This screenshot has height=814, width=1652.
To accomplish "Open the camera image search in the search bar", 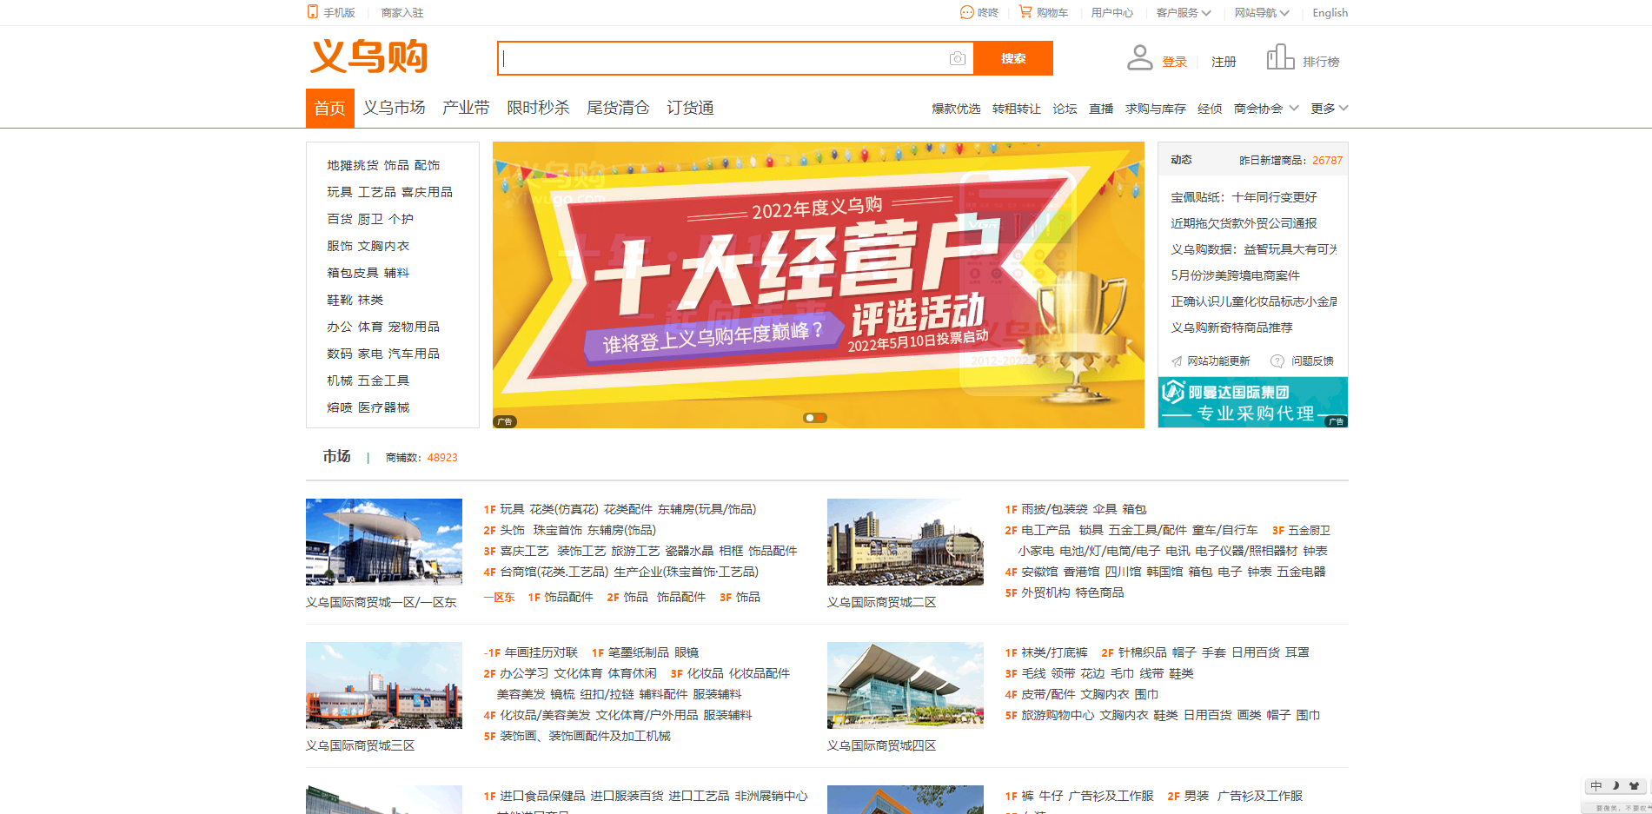I will [956, 58].
